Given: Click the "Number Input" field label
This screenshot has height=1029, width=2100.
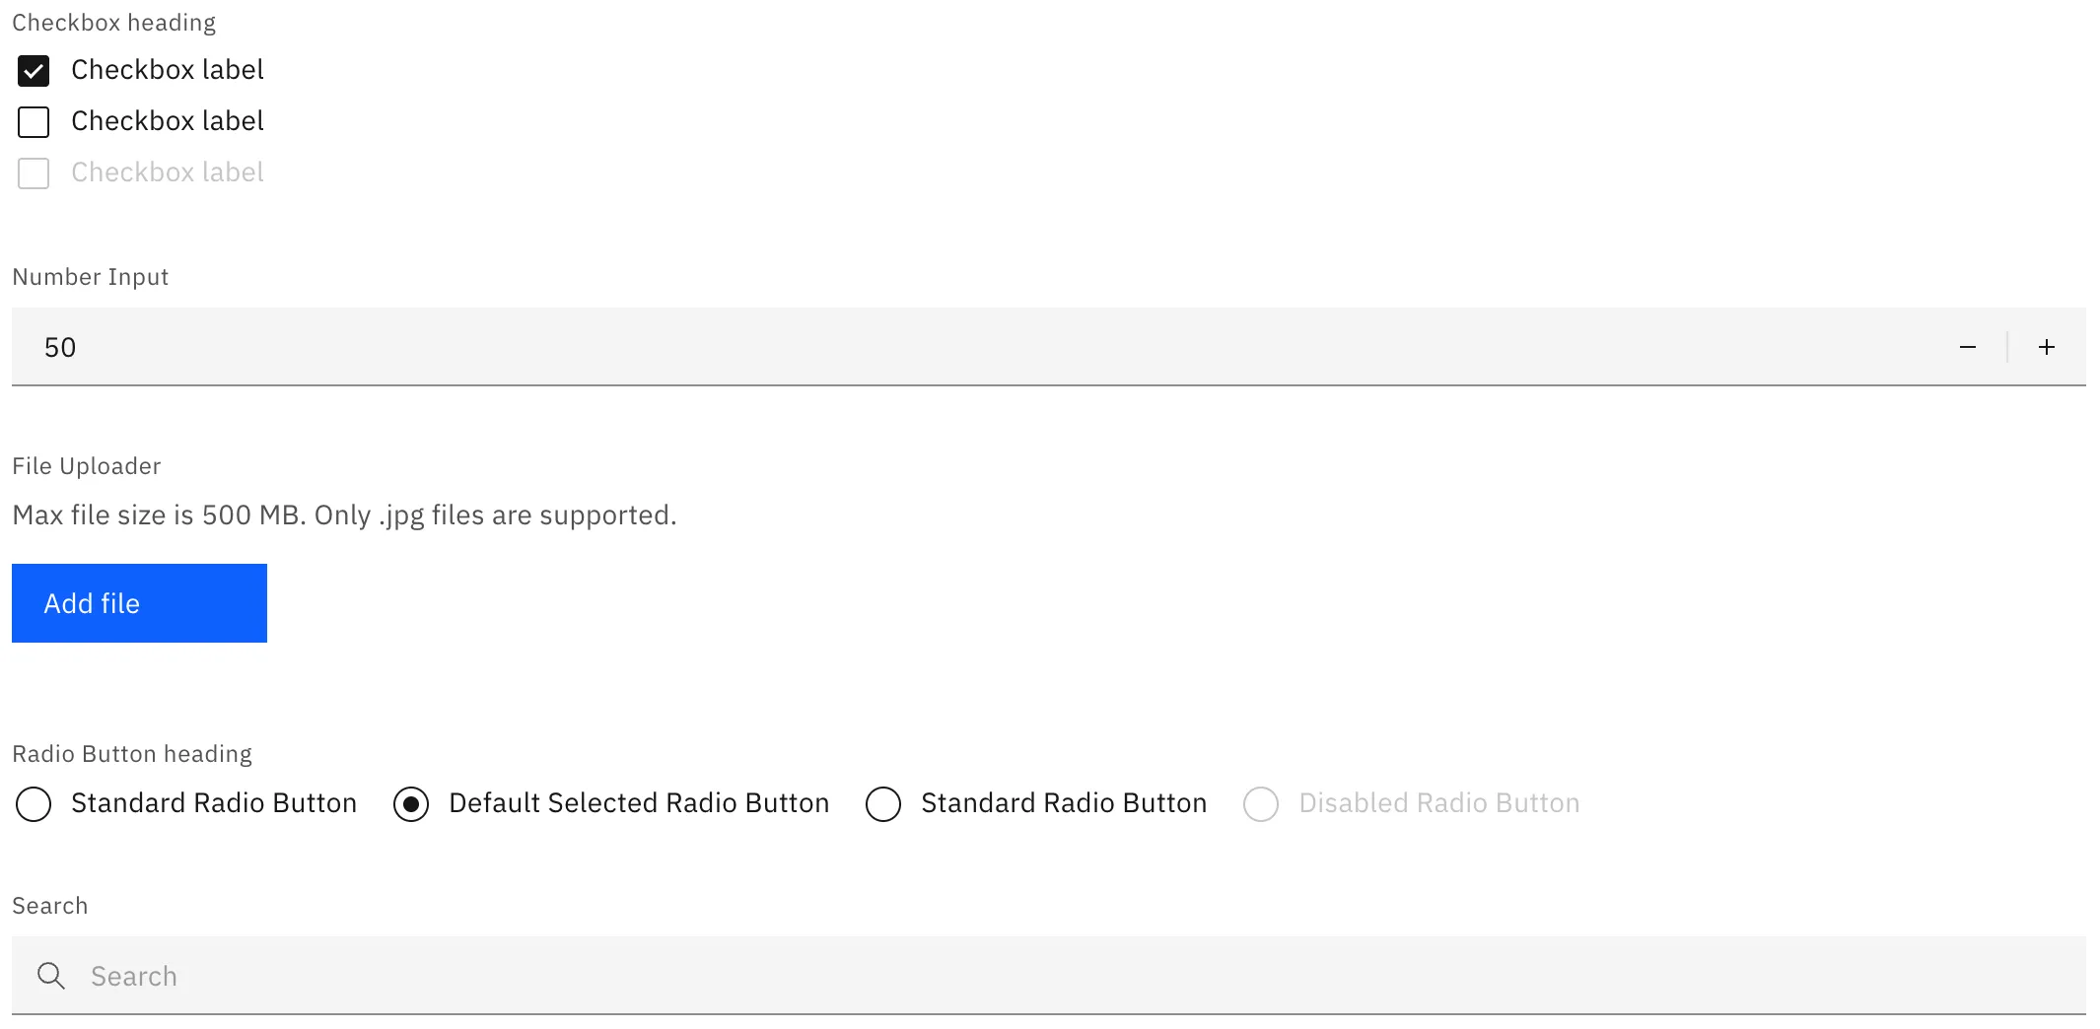Looking at the screenshot, I should point(91,277).
